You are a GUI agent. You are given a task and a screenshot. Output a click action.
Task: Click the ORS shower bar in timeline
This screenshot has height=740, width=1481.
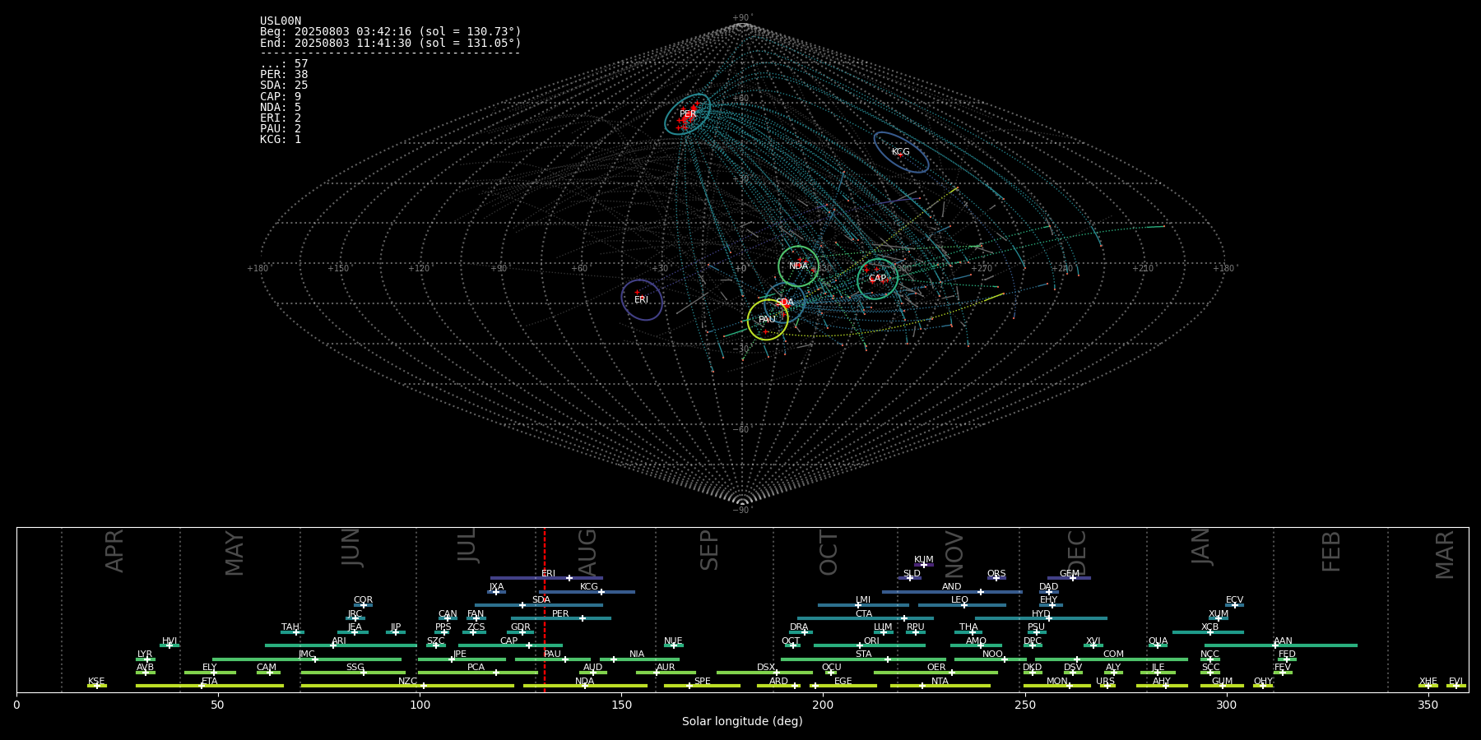(996, 578)
